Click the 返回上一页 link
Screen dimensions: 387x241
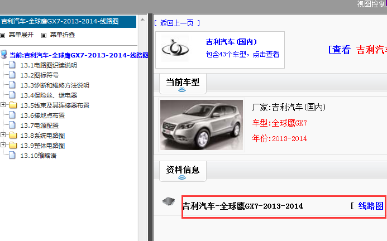pyautogui.click(x=176, y=23)
